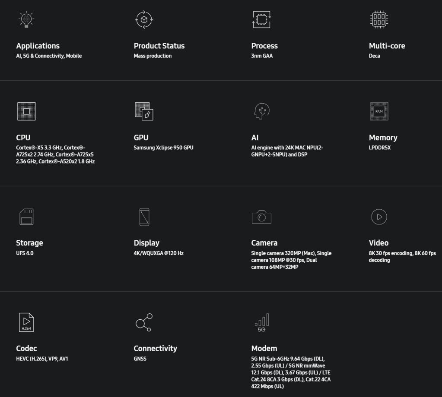Click the 3nm GAA process text

coord(262,56)
